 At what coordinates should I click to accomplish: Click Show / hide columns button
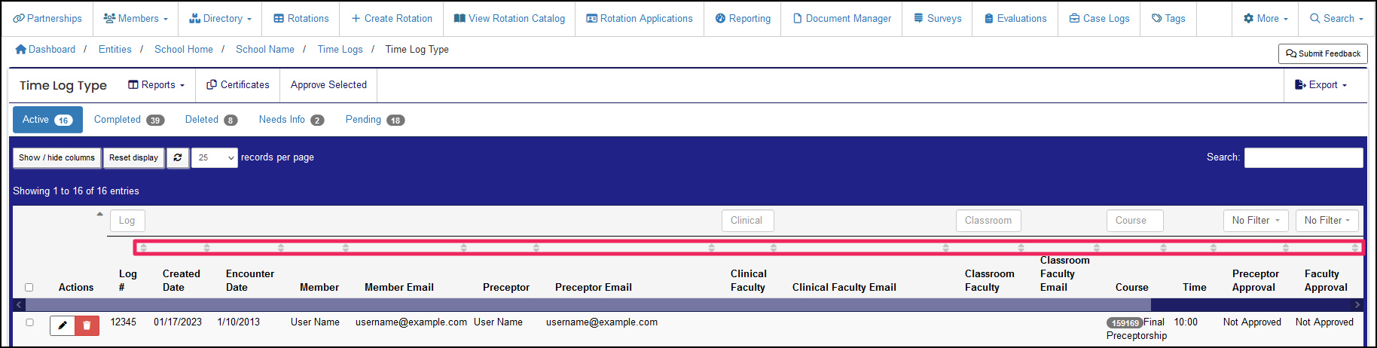[56, 157]
